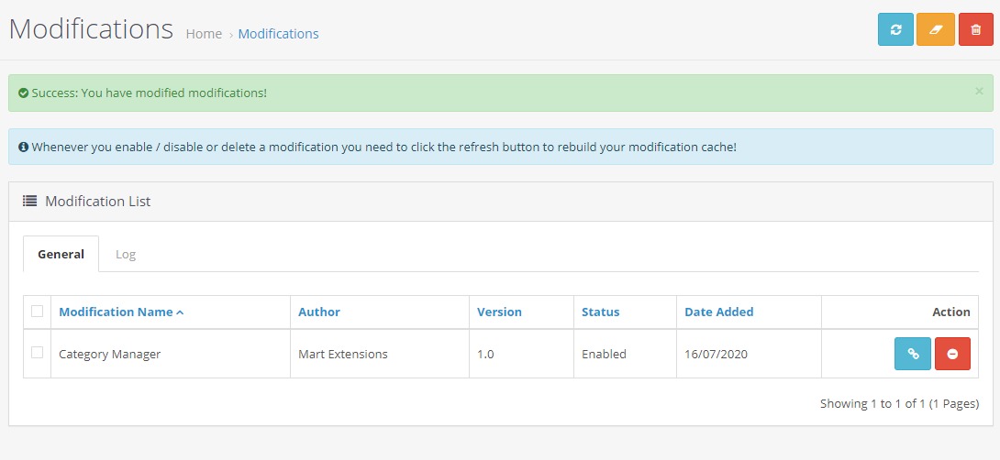Disable the Category Manager modification
The width and height of the screenshot is (1000, 460).
(x=952, y=354)
